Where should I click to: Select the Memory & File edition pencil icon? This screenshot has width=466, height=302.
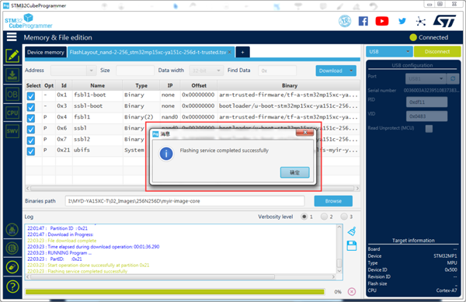click(12, 56)
